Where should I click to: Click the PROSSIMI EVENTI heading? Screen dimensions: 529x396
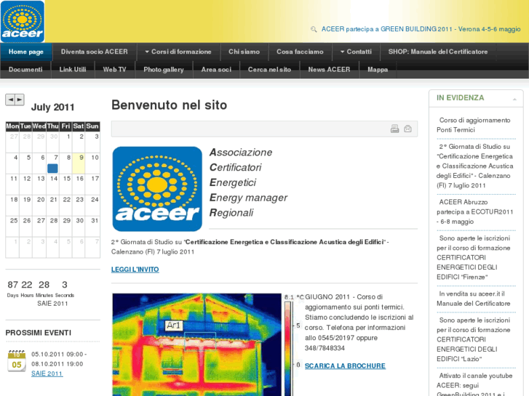tap(39, 333)
